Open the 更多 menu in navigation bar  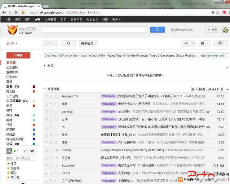click(116, 19)
